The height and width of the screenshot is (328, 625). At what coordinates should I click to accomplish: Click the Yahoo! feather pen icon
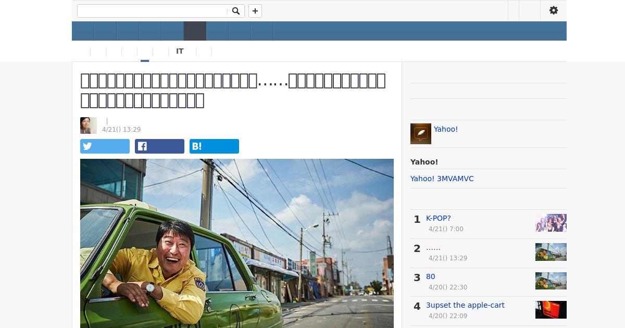pyautogui.click(x=421, y=134)
